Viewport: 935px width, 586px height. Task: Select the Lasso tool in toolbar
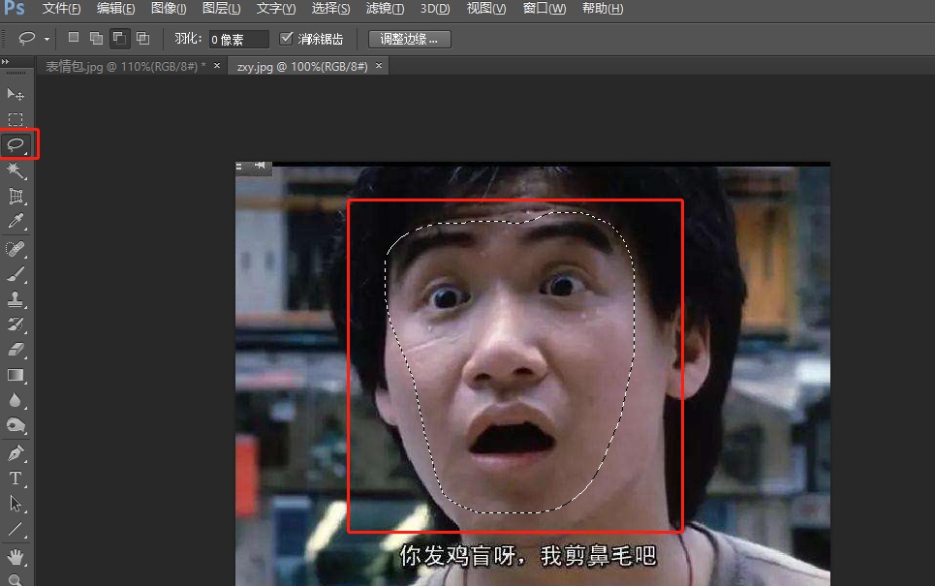coord(16,145)
